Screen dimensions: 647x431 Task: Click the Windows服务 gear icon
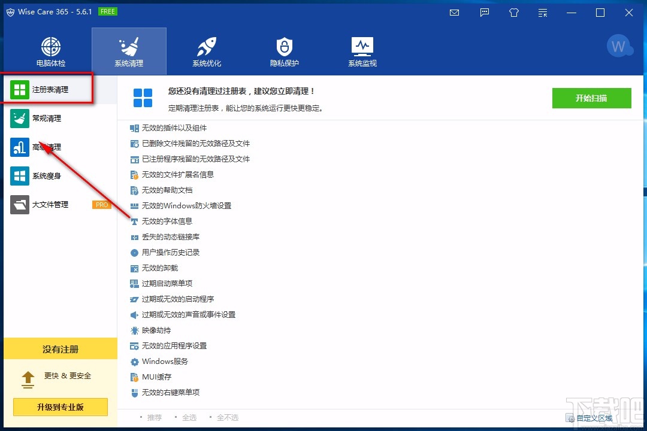pyautogui.click(x=134, y=362)
